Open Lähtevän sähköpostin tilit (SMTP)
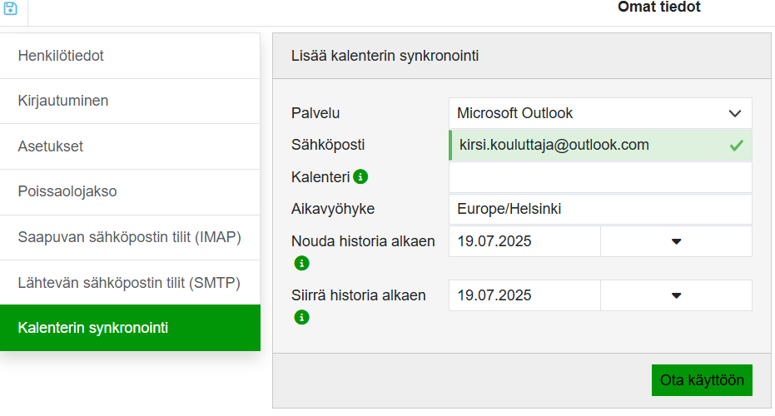The image size is (775, 416). [130, 283]
